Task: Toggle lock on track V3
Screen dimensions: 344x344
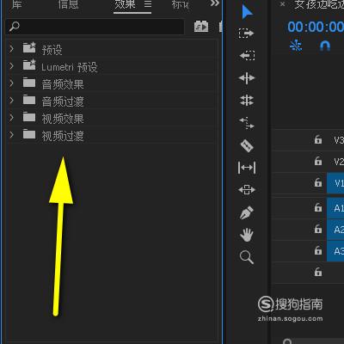Action: click(318, 139)
